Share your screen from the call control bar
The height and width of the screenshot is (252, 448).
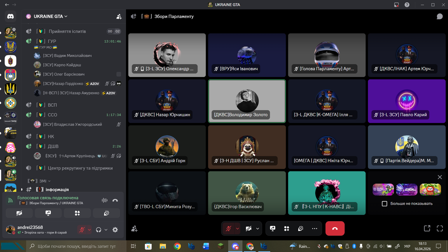273,229
